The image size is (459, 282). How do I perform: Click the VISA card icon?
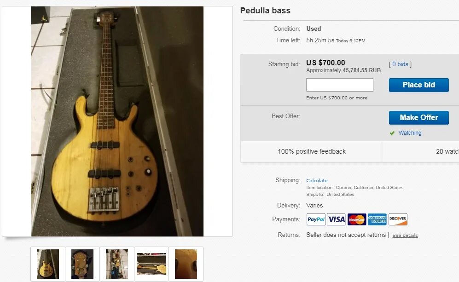(337, 219)
